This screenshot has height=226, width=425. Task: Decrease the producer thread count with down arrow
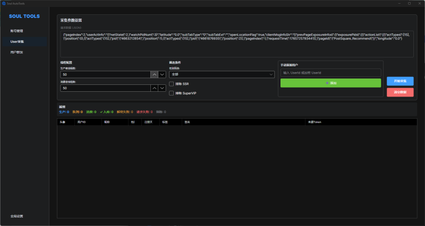(x=162, y=75)
